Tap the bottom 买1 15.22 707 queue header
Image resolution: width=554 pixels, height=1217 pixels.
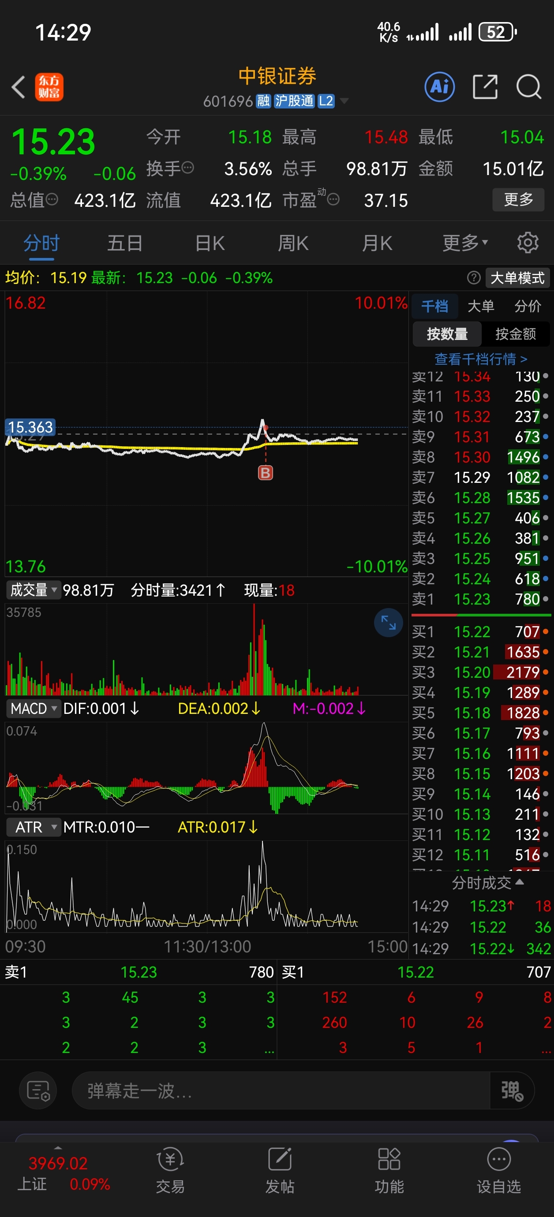(x=416, y=972)
